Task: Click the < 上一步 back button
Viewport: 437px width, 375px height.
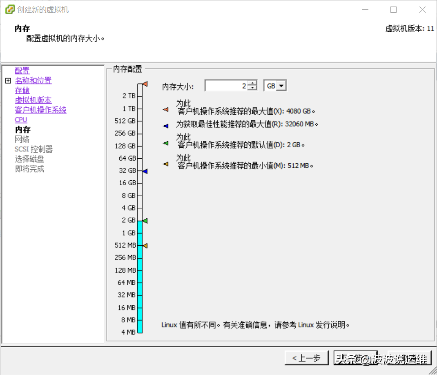Action: [307, 358]
